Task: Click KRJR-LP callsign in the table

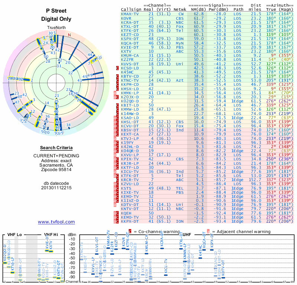Action: point(130,163)
